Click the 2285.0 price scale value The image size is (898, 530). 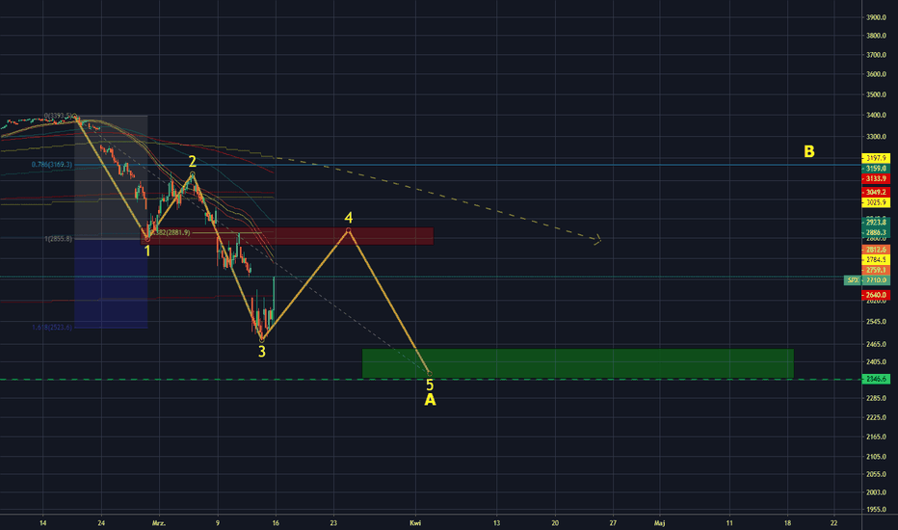click(x=876, y=398)
